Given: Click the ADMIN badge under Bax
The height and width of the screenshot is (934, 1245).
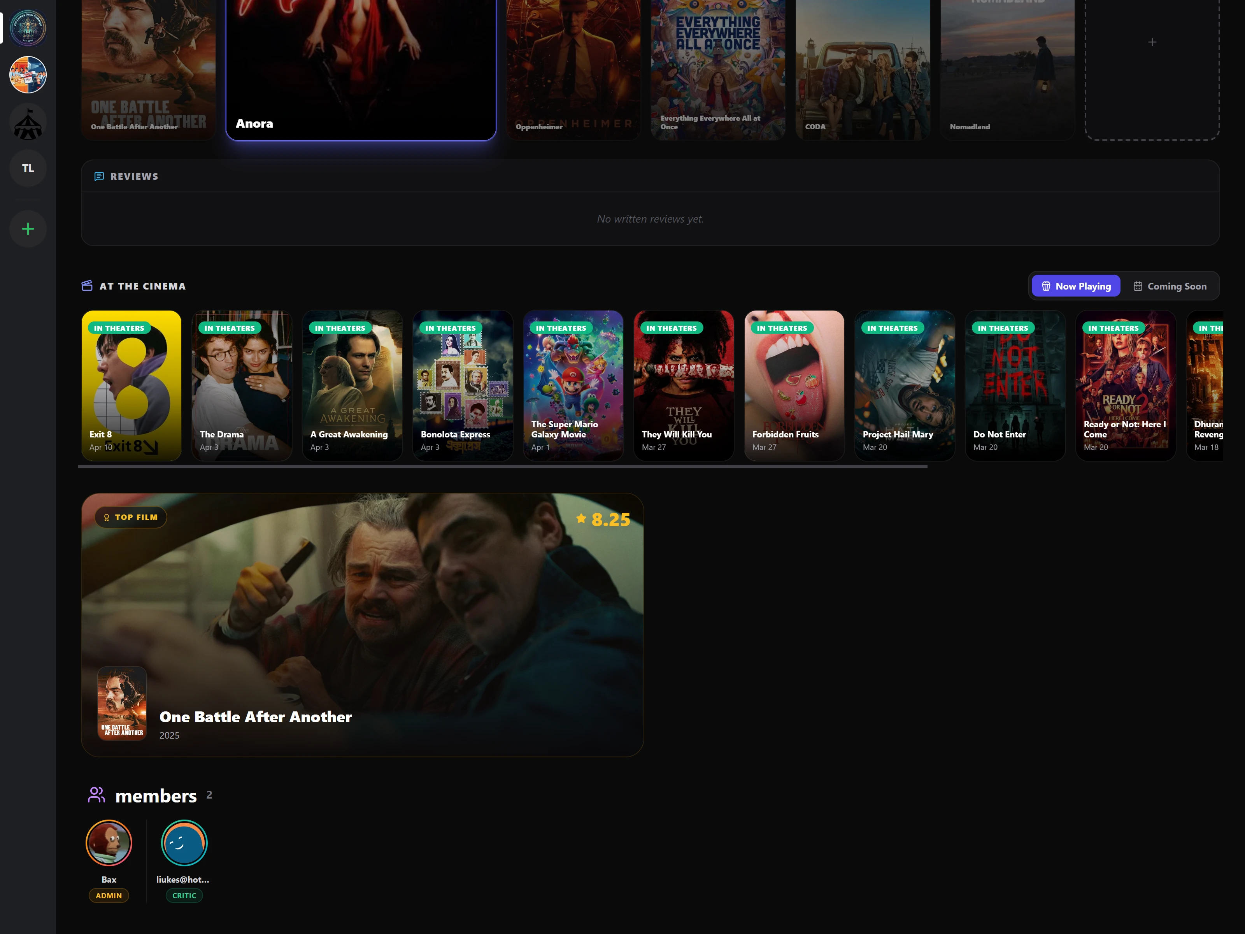Looking at the screenshot, I should point(109,895).
